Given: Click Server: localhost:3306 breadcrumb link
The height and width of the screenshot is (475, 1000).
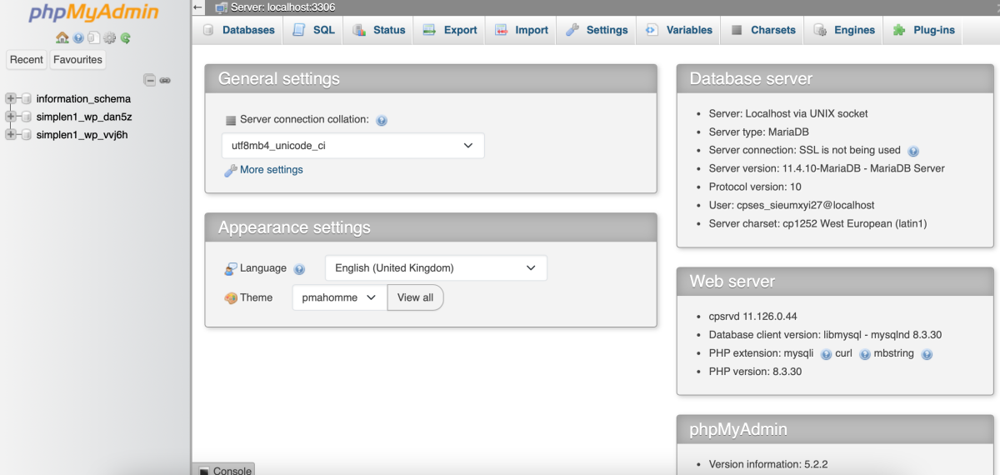Looking at the screenshot, I should pyautogui.click(x=282, y=7).
